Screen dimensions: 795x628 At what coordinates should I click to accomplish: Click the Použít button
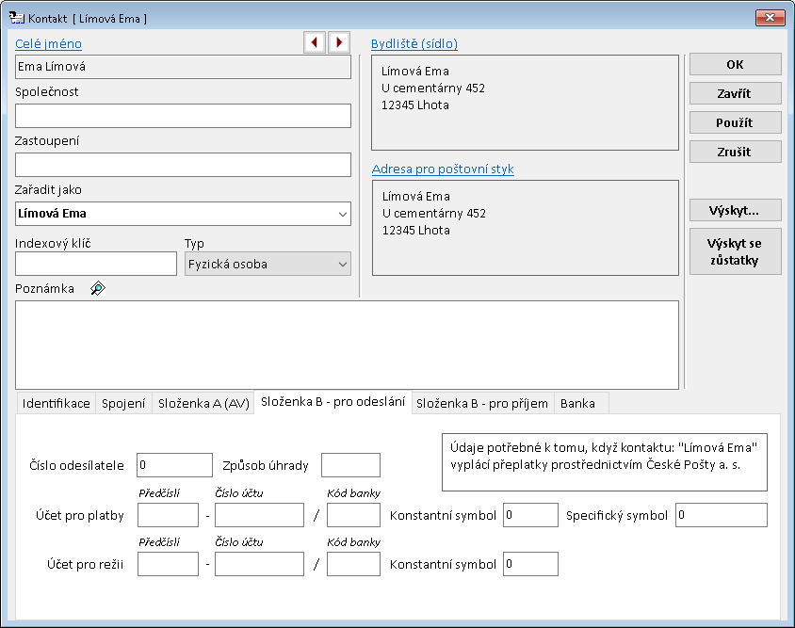pos(735,122)
